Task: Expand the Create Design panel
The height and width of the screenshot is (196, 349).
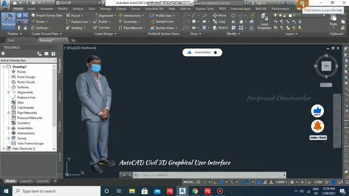Action: pos(105,34)
